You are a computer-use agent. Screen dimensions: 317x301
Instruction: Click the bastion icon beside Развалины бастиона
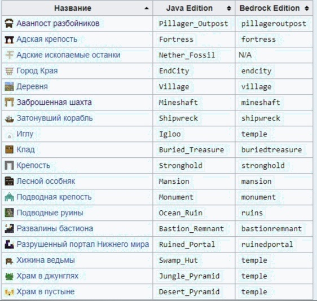[x=9, y=229]
